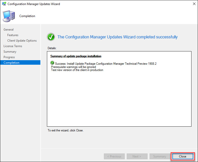This screenshot has height=162, width=198.
Task: Click the 'Success: Install Update Package' line
Action: coord(106,64)
